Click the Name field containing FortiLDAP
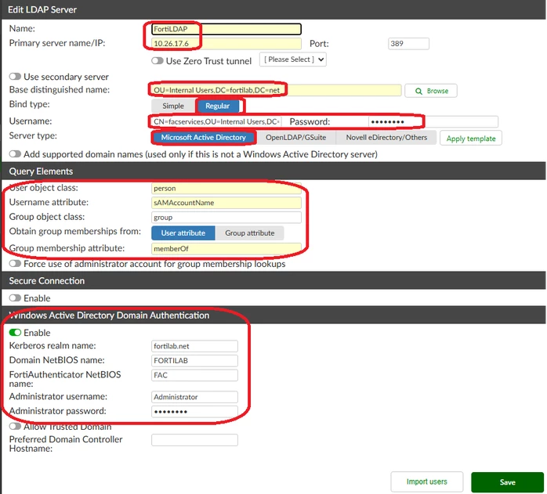This screenshot has height=494, width=547. [x=226, y=29]
